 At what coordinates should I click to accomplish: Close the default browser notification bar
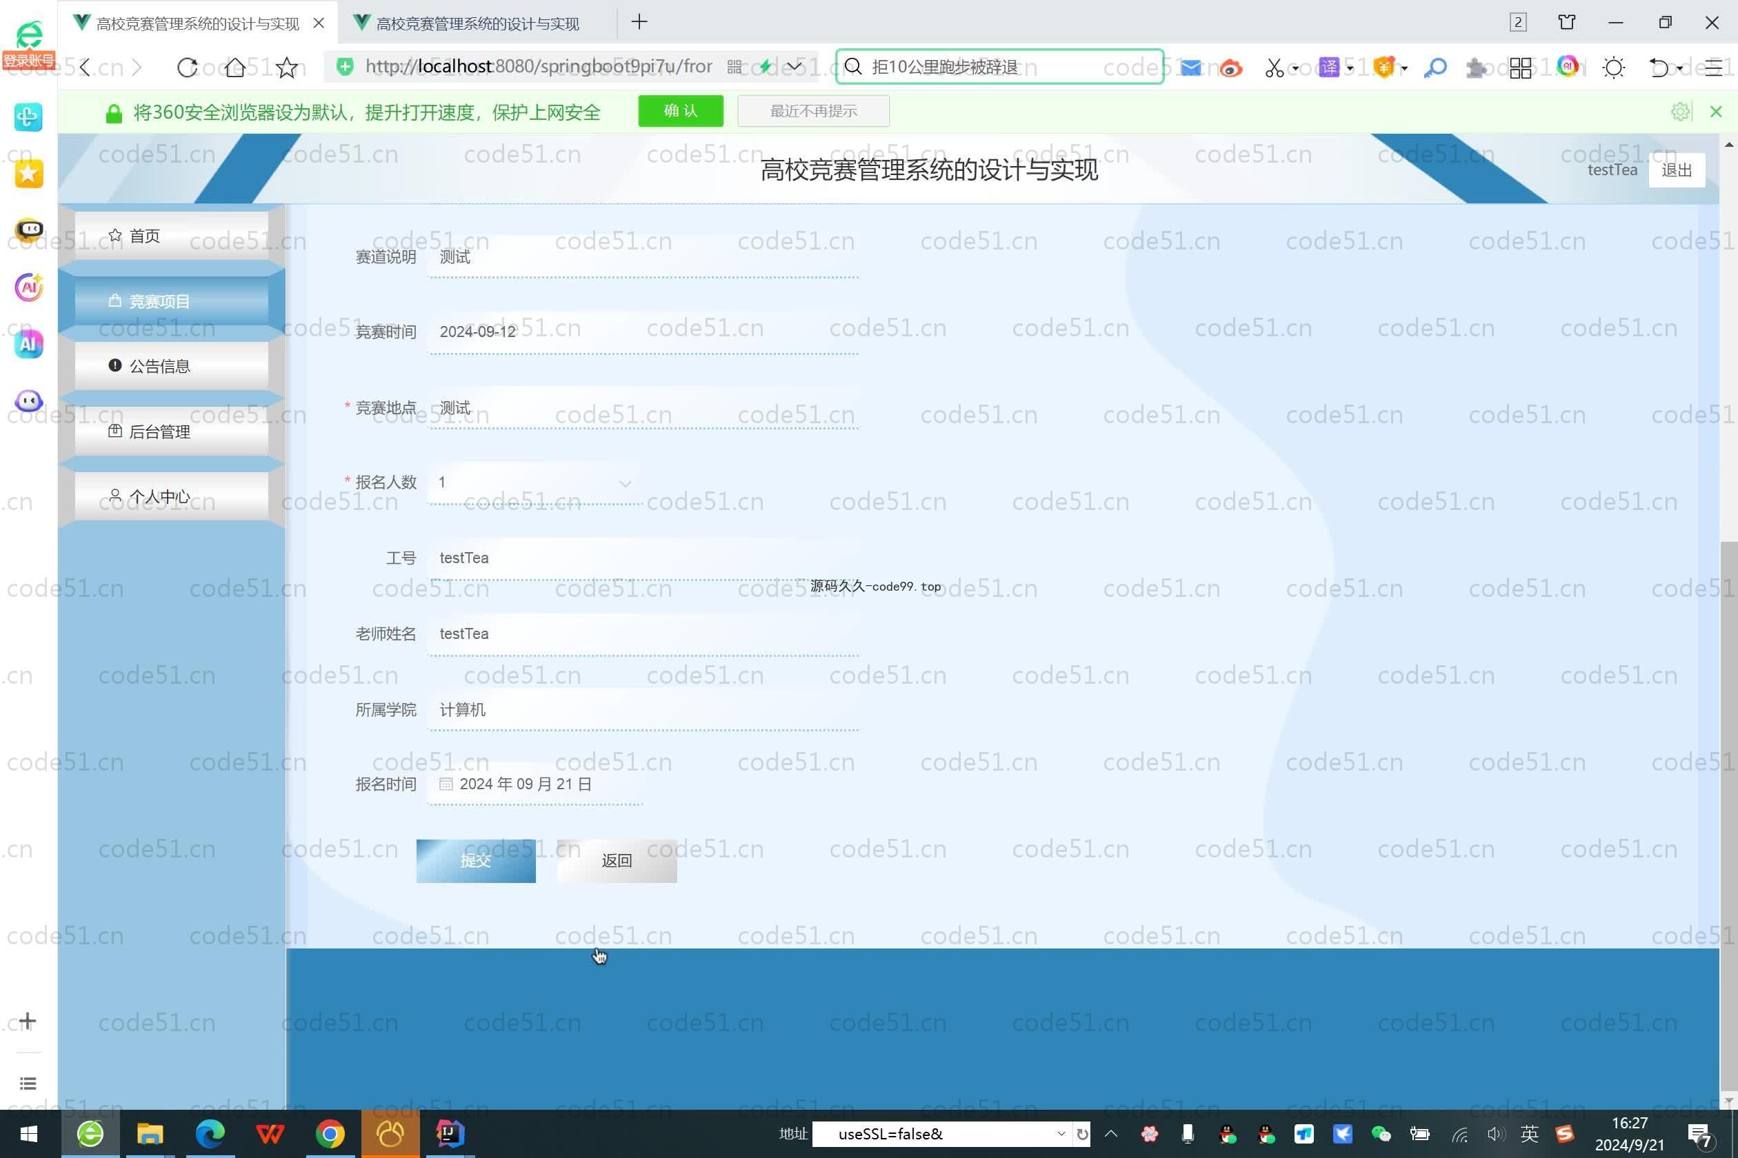(x=1716, y=112)
